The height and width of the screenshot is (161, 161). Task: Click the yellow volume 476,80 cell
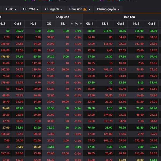pyautogui.click(x=5, y=57)
